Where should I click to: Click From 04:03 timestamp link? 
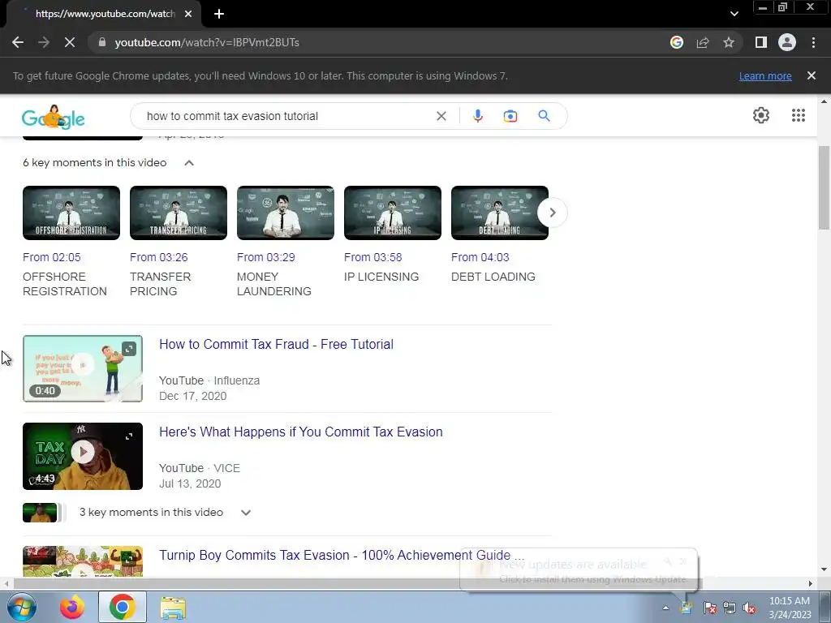[x=480, y=257]
